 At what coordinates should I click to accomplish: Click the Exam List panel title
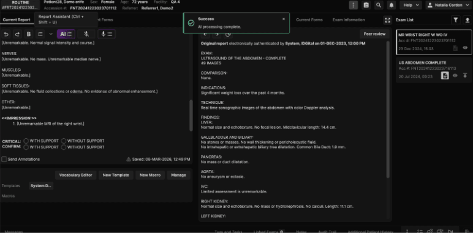pos(404,20)
